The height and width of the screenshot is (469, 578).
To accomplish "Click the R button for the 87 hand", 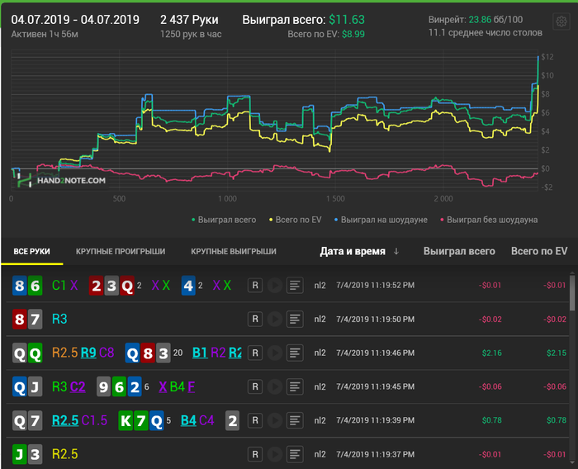I will [x=255, y=319].
